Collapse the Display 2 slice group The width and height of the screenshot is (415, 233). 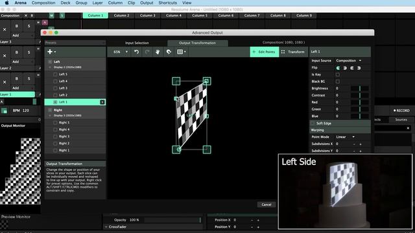tap(50, 67)
